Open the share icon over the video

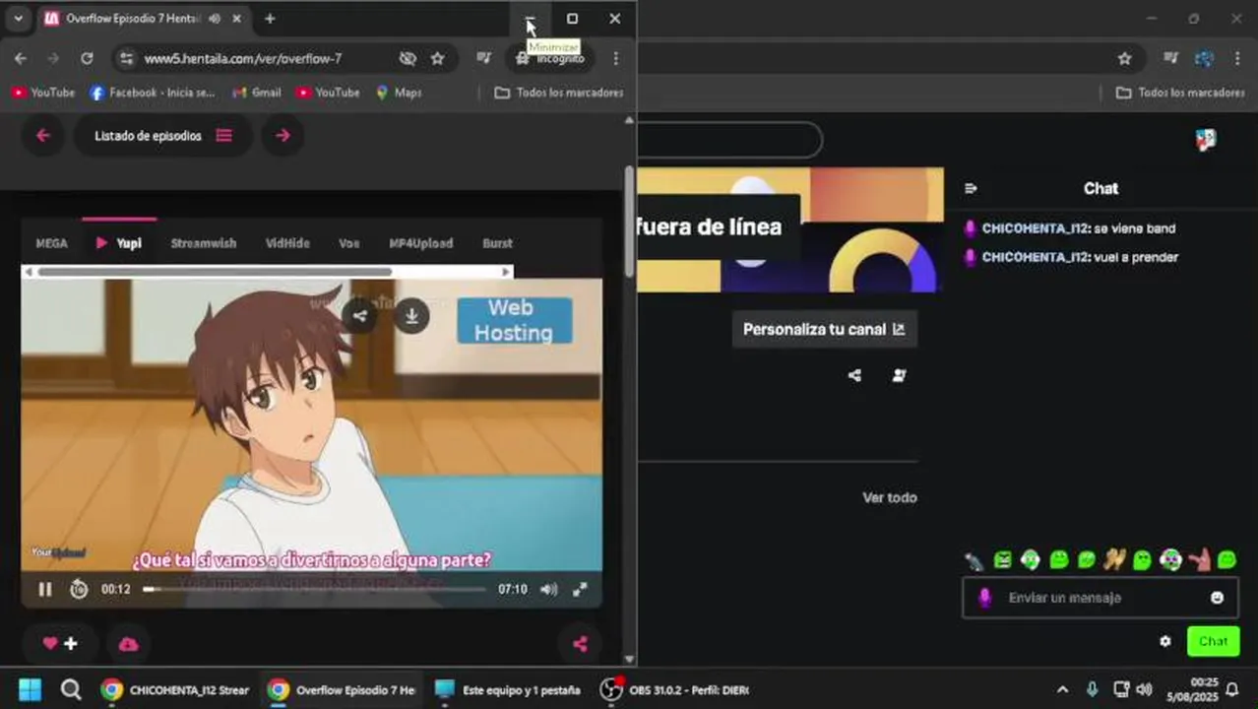pyautogui.click(x=360, y=316)
